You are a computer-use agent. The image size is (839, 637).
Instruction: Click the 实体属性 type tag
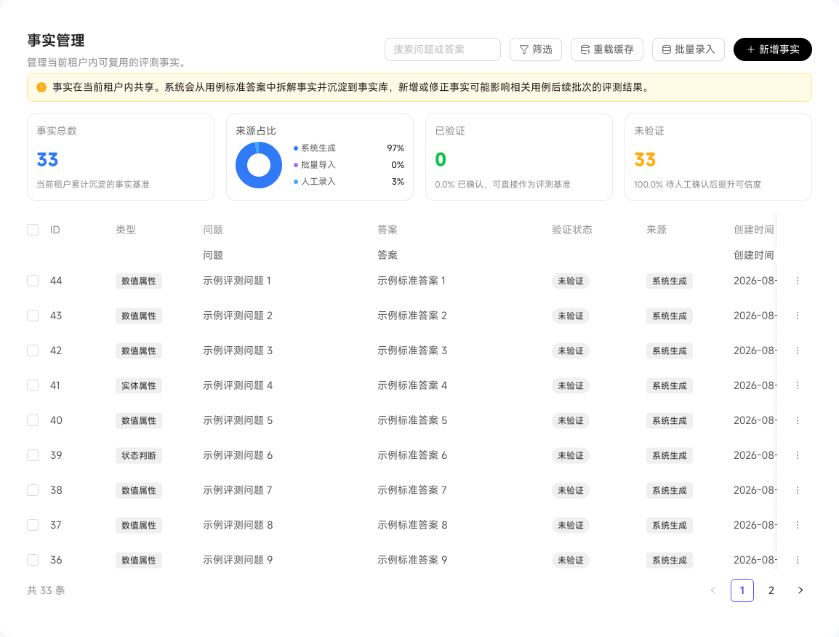pyautogui.click(x=139, y=386)
